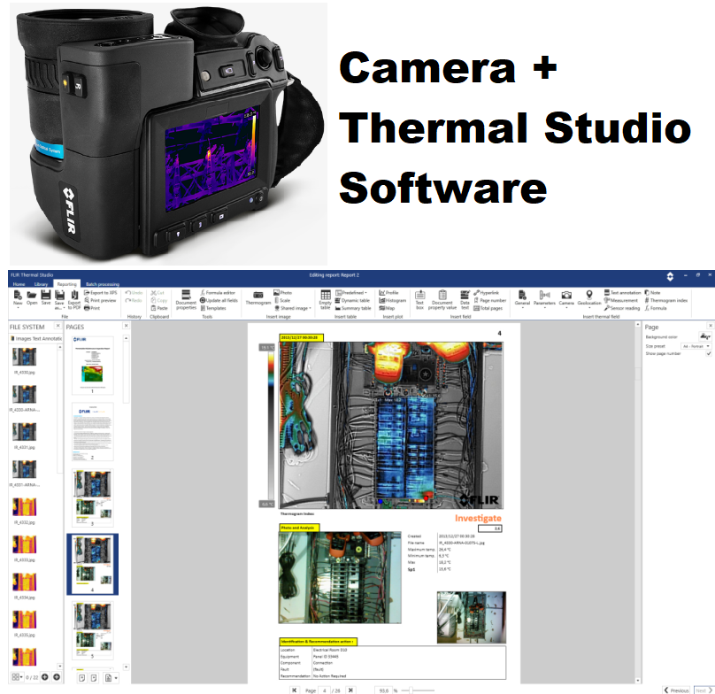Insert a Photo
715x694 pixels.
pos(282,292)
